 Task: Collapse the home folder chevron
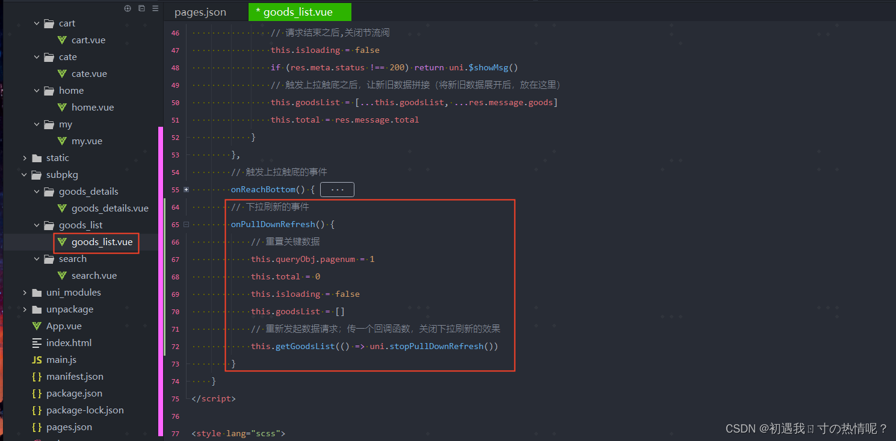coord(37,91)
